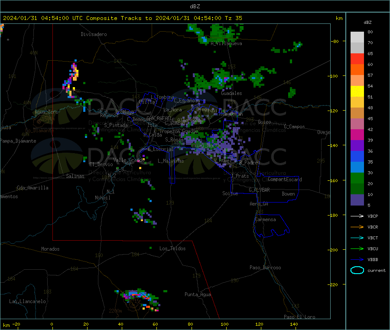Viewport: 390px width, 330px height.
Task: Click the 'Bowen' map label
Action: tap(289, 194)
